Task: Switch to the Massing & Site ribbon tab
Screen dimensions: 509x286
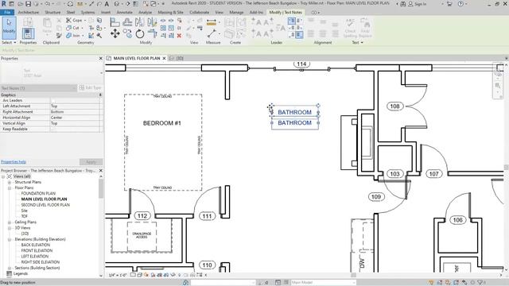Action: coord(170,13)
